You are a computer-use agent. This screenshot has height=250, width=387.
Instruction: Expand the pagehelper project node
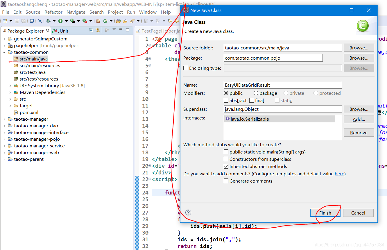pos(4,46)
